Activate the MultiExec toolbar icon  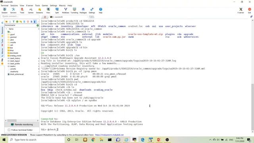65,10
